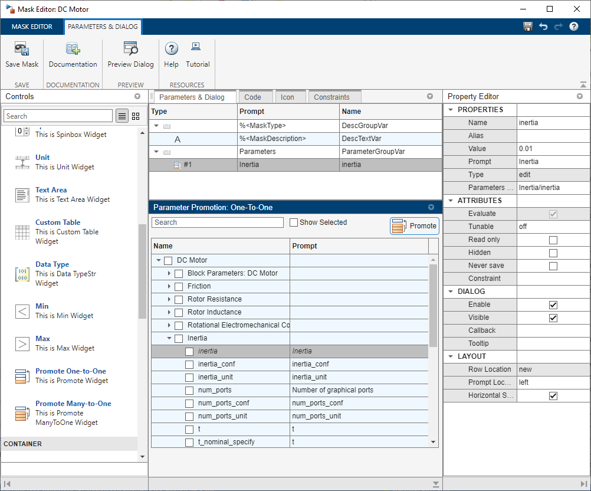
Task: Check the inertia_conf parameter box
Action: click(189, 364)
